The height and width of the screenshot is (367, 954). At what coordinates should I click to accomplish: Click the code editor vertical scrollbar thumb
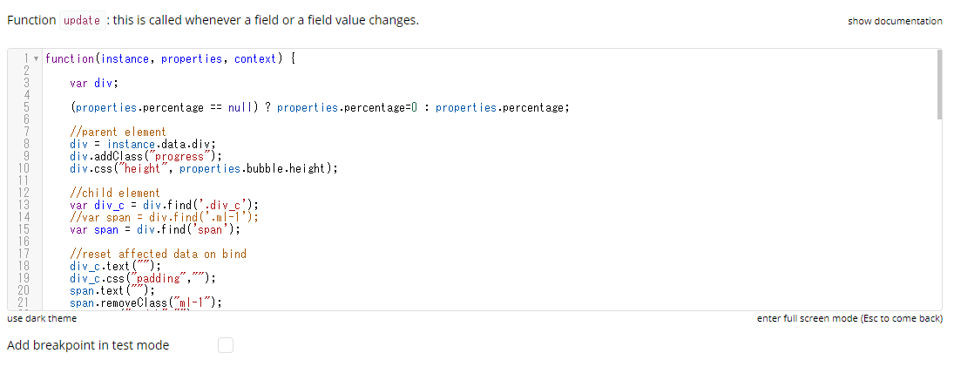click(938, 84)
